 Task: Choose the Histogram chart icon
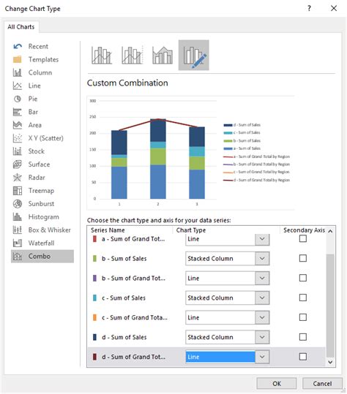point(18,216)
